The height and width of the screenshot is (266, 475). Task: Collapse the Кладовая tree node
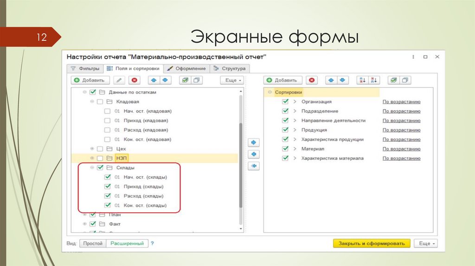coord(92,101)
